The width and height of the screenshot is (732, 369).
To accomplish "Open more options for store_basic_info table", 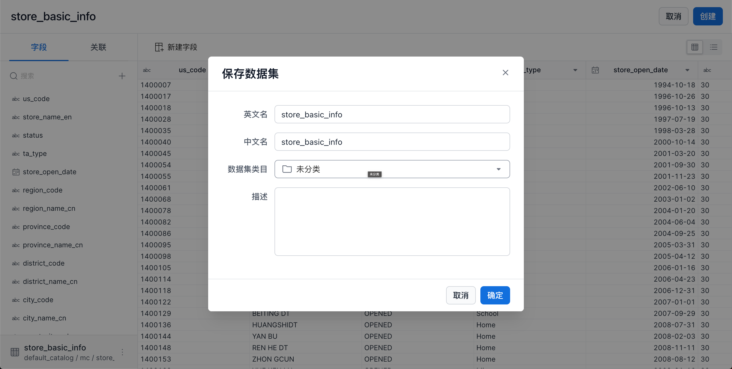I will pyautogui.click(x=122, y=352).
